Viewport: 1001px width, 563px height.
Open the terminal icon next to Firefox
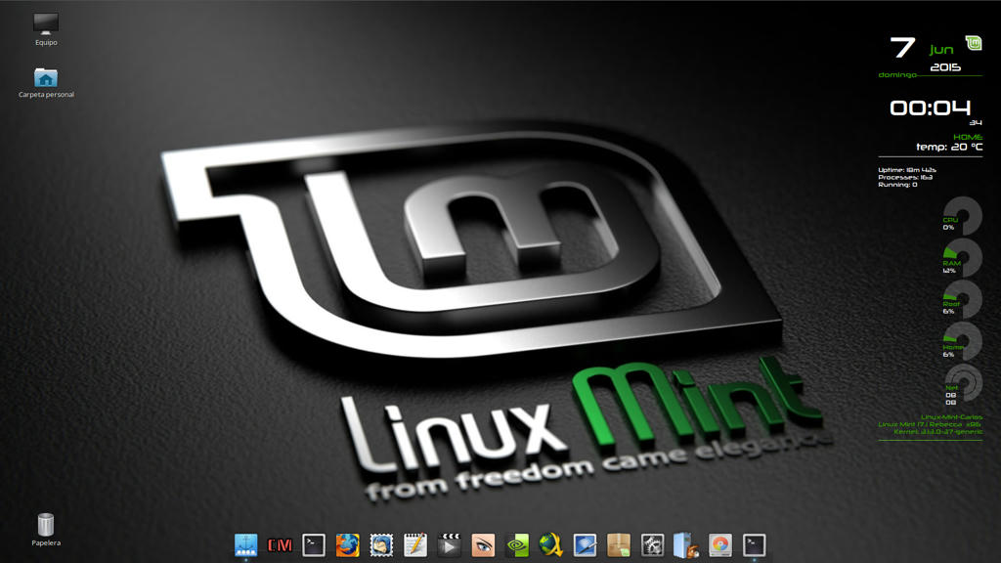click(314, 545)
